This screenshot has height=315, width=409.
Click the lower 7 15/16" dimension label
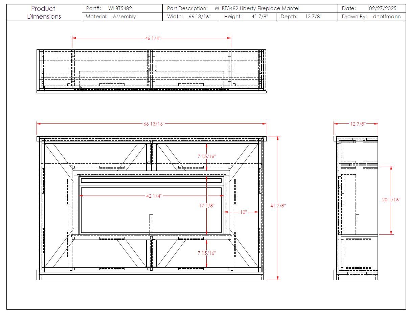coord(207,253)
